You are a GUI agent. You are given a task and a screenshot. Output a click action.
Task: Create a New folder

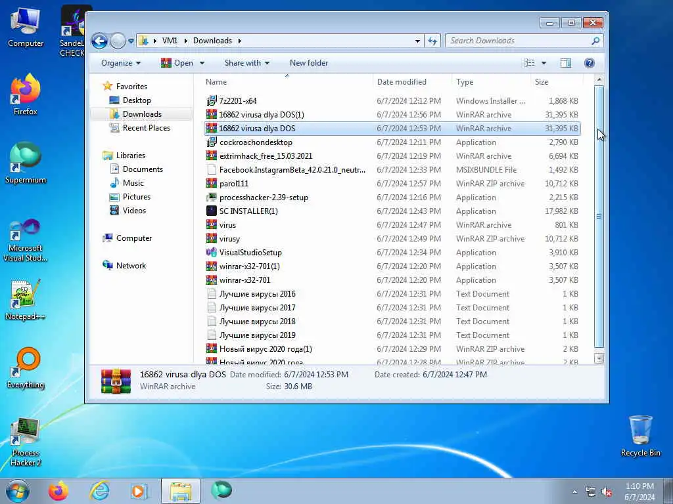(x=309, y=63)
